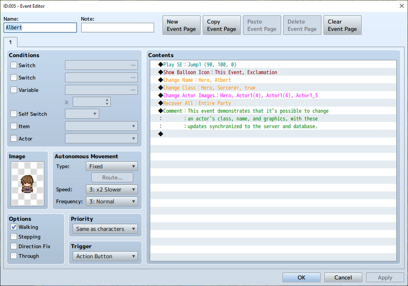This screenshot has width=408, height=286.
Task: Click the Route button
Action: (x=112, y=177)
